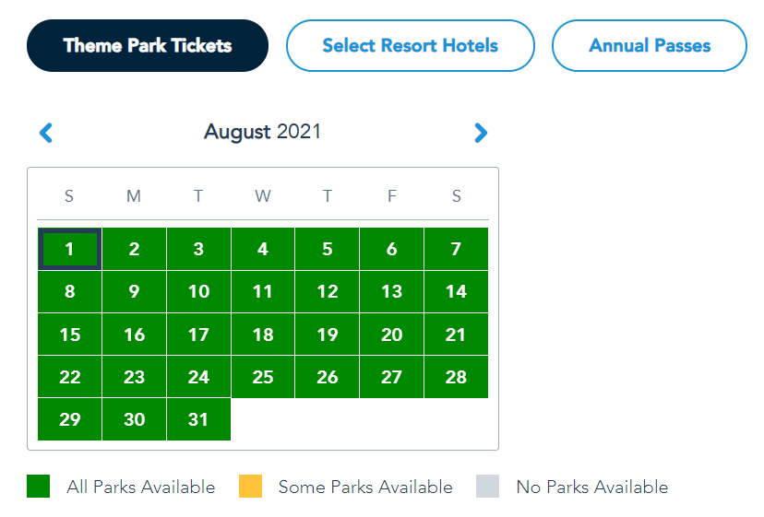The height and width of the screenshot is (517, 764).
Task: Click the yellow Some Parks Available swatch
Action: [250, 487]
